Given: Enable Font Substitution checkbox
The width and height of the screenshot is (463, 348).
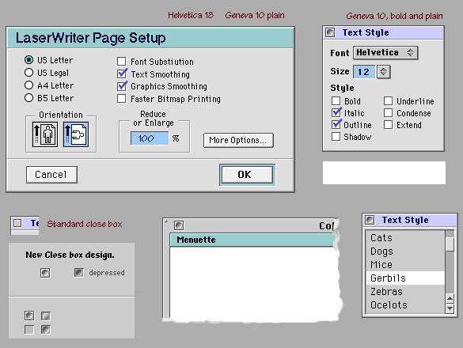Looking at the screenshot, I should coord(121,62).
